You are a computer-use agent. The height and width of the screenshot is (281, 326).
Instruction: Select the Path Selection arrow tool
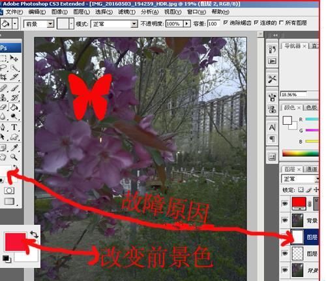coord(3,137)
